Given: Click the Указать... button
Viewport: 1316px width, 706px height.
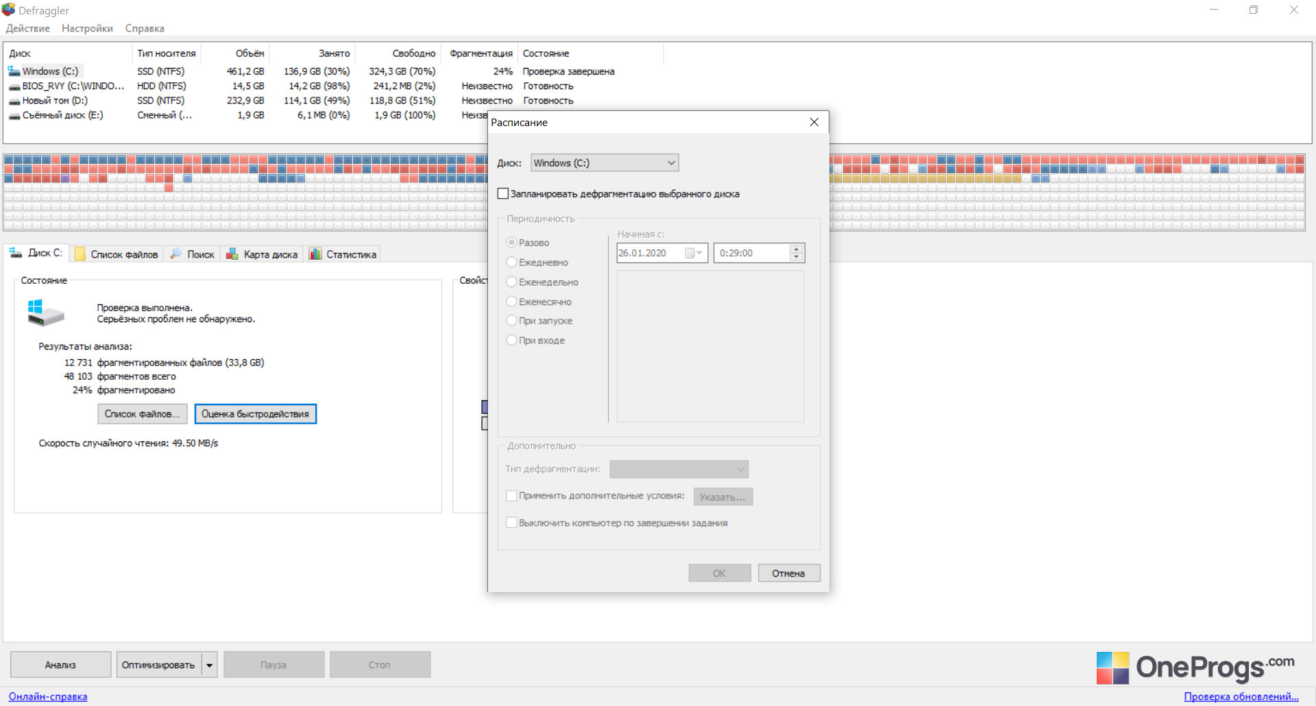Looking at the screenshot, I should tap(723, 497).
